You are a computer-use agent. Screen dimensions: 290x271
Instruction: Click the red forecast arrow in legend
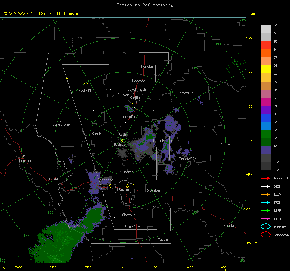[266, 178]
